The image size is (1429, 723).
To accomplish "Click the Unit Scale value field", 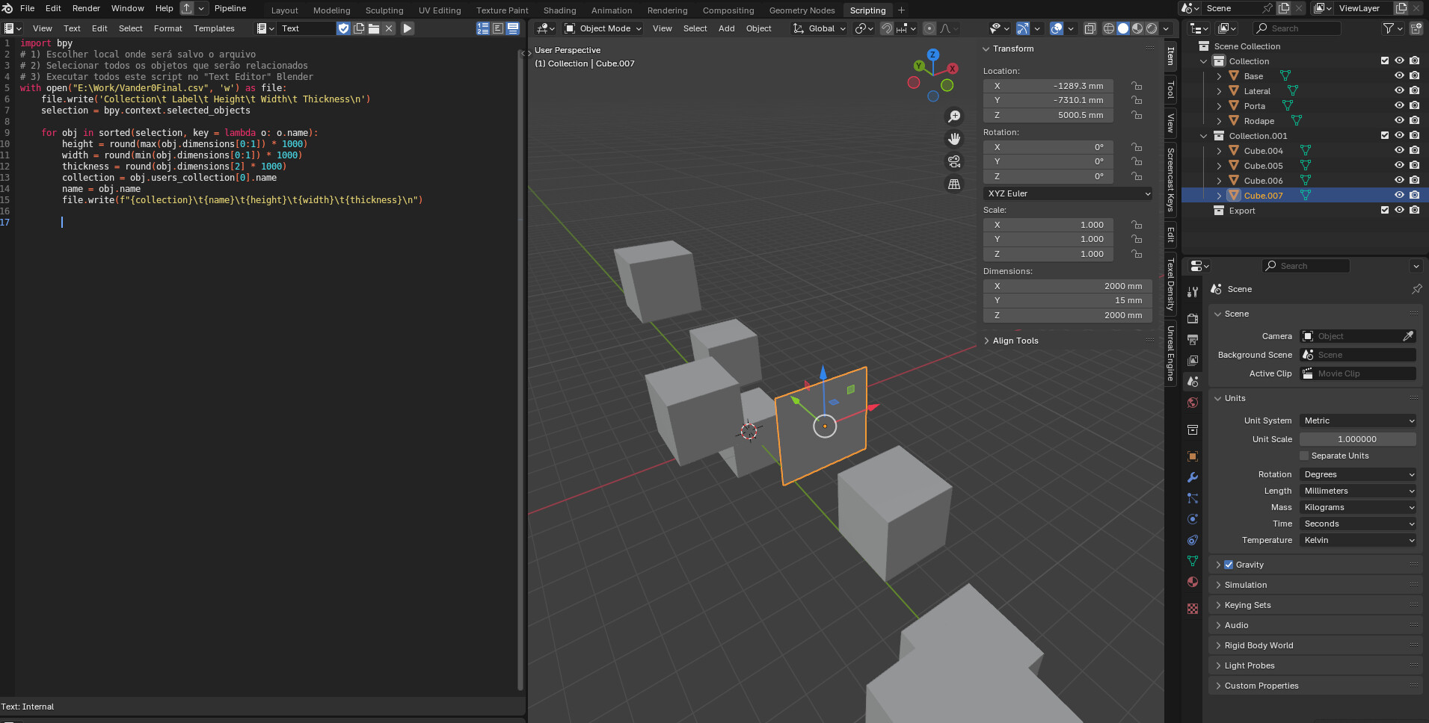I will [x=1357, y=439].
